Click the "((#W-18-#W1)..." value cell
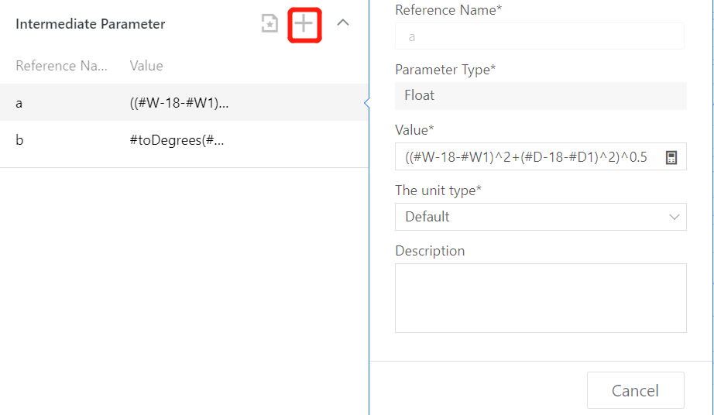This screenshot has width=714, height=415. point(180,102)
